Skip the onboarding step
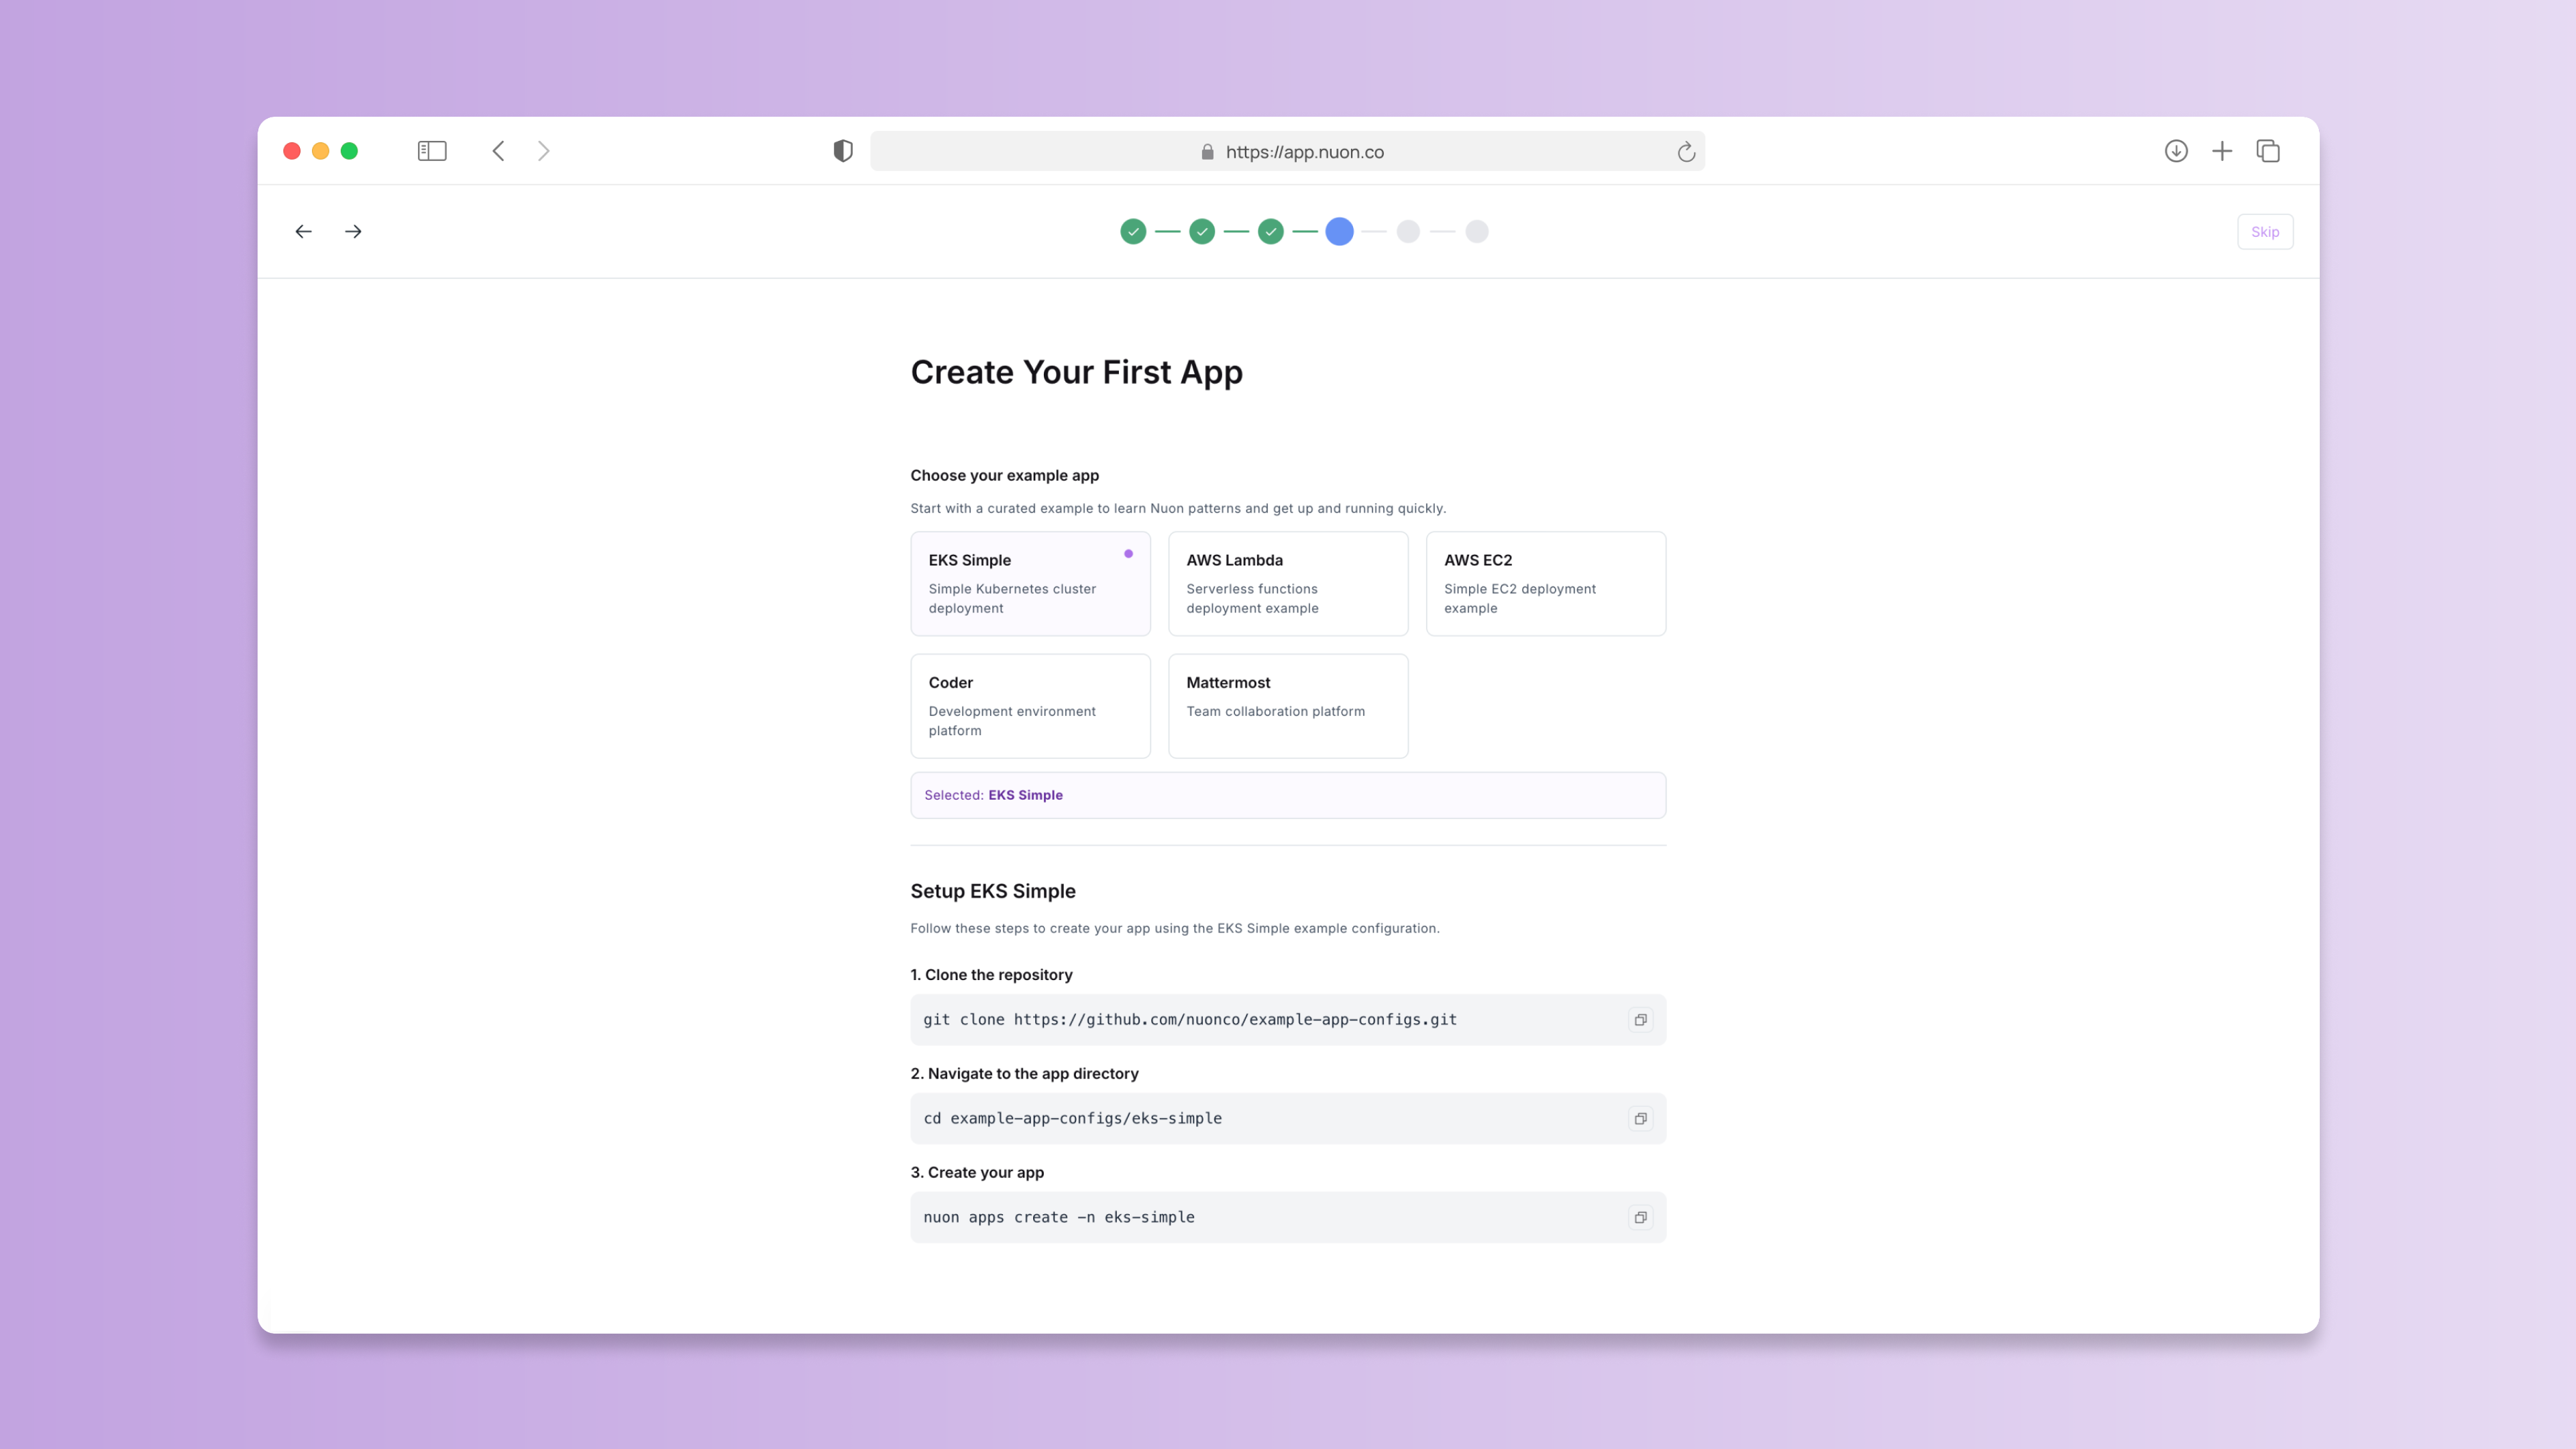This screenshot has height=1449, width=2576. click(x=2265, y=232)
